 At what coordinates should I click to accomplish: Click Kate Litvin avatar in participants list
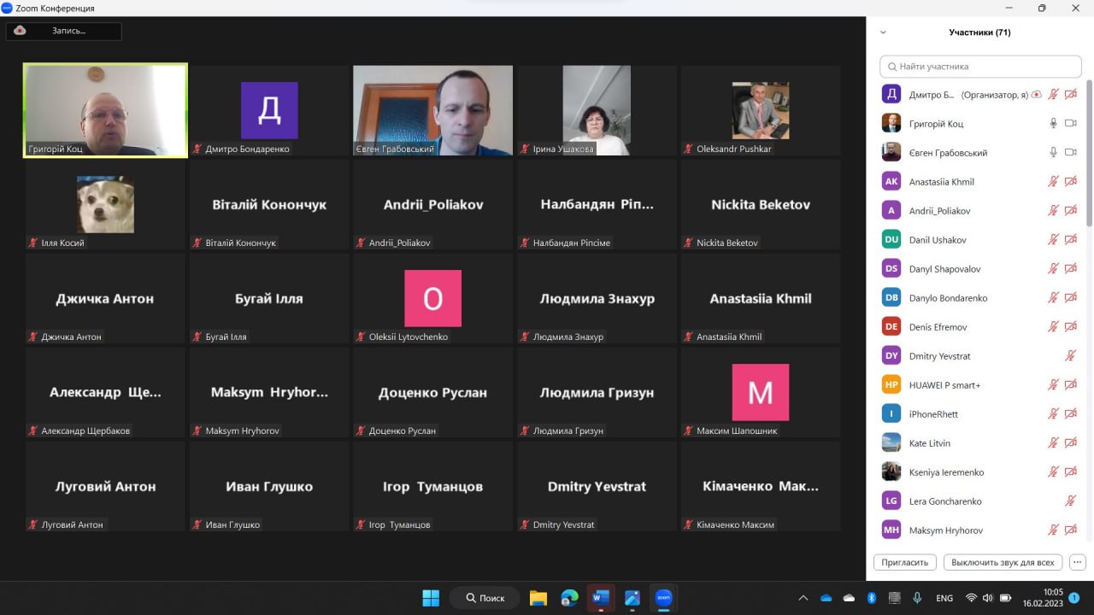[x=891, y=443]
